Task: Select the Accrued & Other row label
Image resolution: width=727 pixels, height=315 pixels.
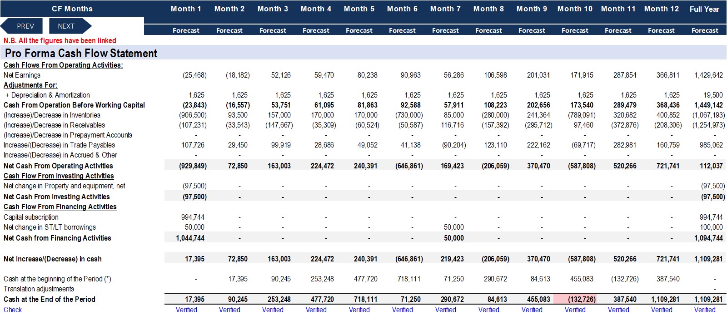Action: (60, 155)
